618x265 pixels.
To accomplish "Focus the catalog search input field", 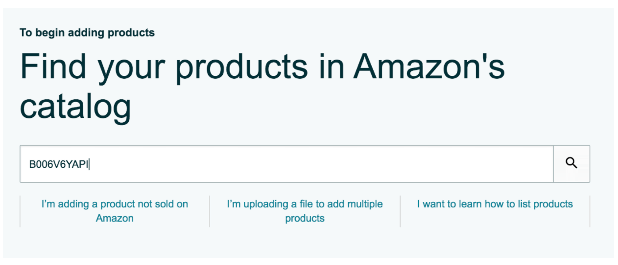I will pos(286,164).
